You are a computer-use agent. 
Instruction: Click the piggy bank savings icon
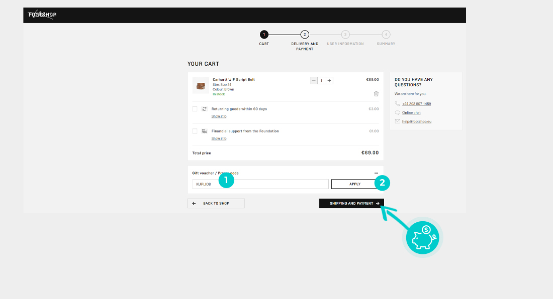(422, 236)
